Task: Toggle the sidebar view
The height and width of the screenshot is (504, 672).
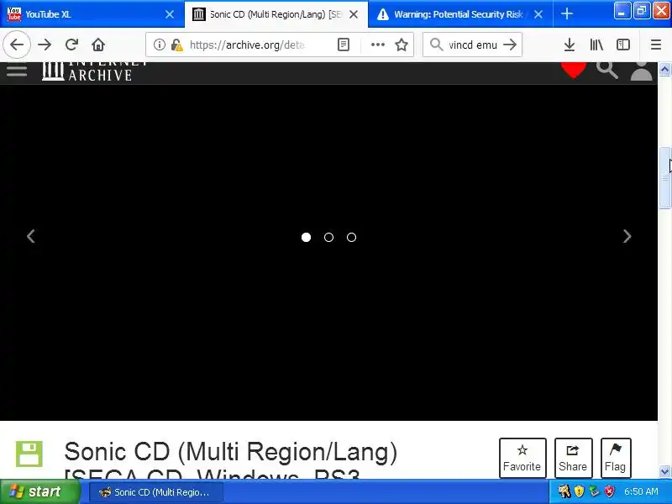Action: point(623,45)
